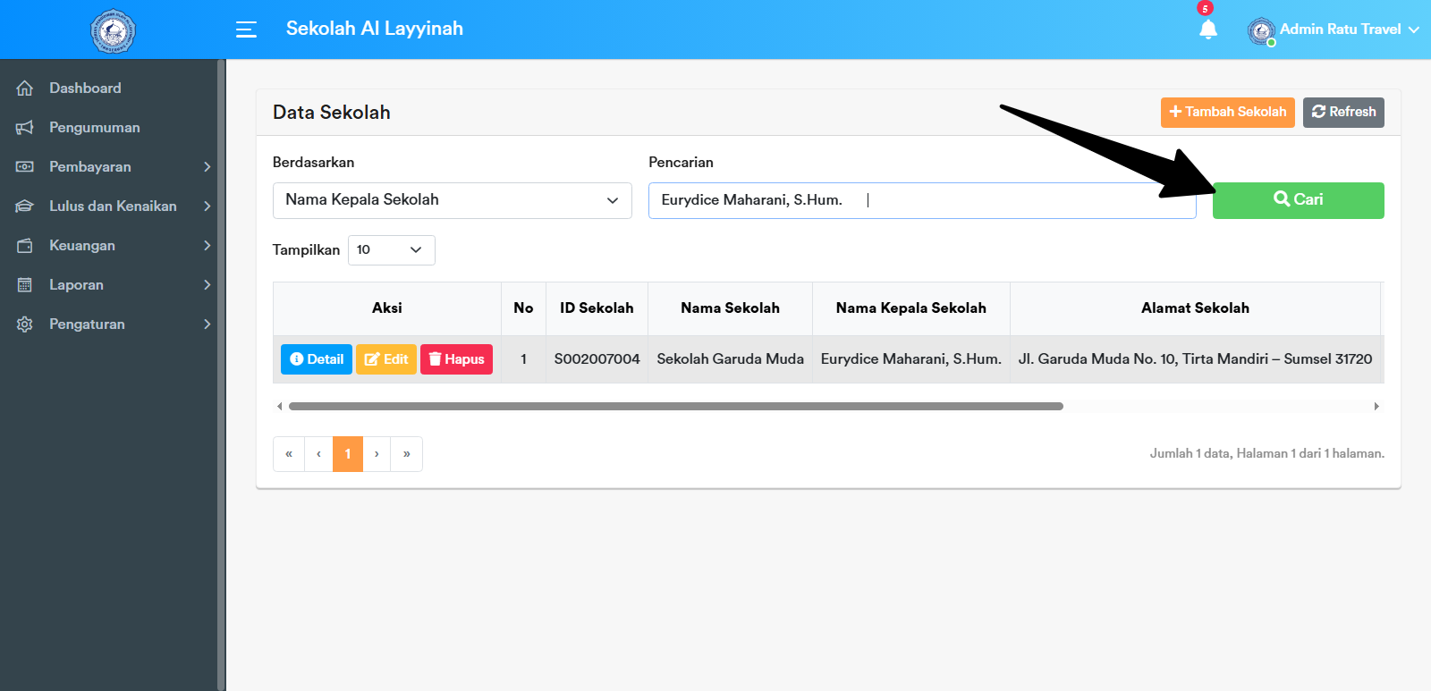Click the notification bell icon
The height and width of the screenshot is (691, 1431).
pos(1207,29)
